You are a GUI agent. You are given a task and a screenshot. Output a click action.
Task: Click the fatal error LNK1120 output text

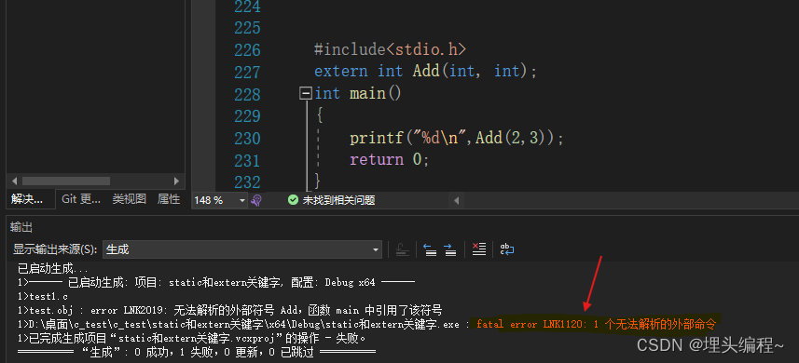coord(596,324)
